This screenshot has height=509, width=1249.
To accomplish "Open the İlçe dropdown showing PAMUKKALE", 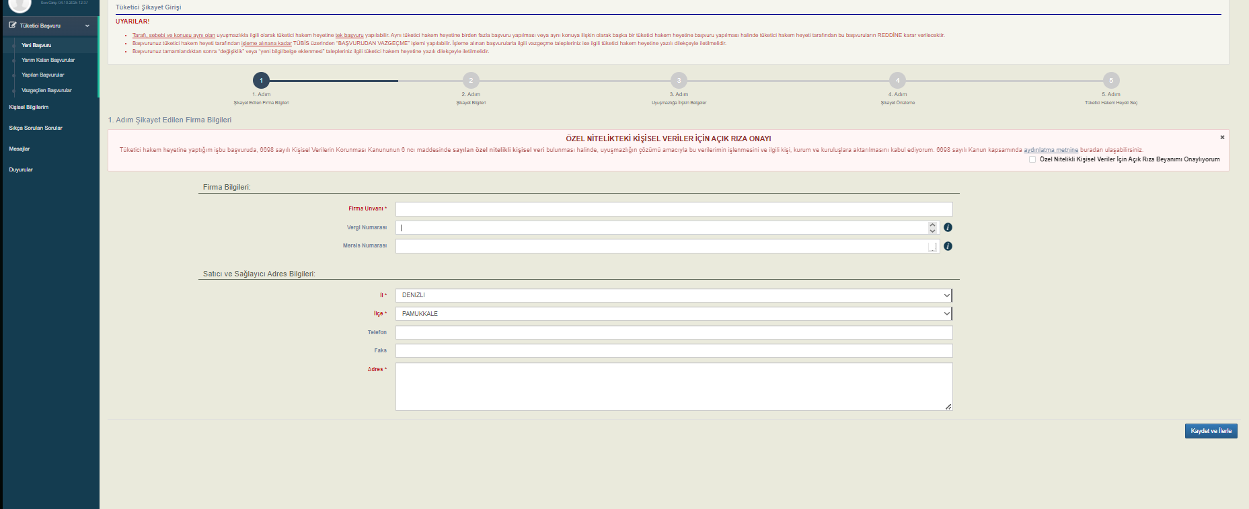I will click(673, 314).
